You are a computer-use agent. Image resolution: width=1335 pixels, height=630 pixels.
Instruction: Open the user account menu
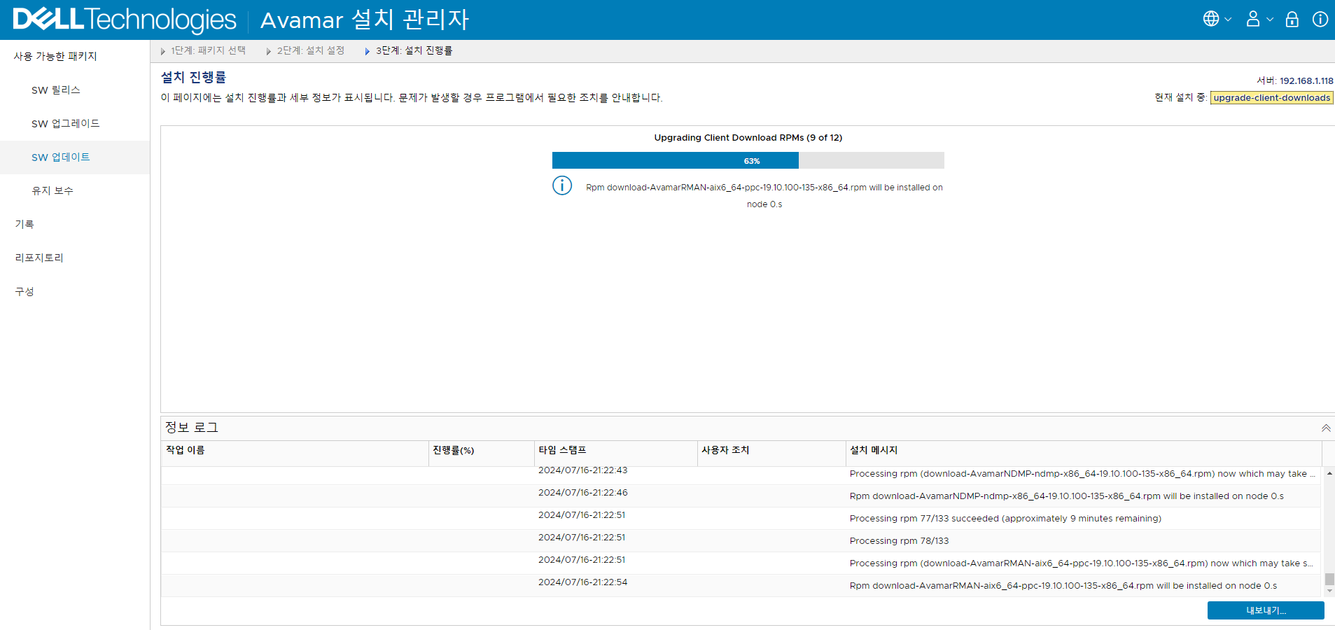click(1259, 19)
